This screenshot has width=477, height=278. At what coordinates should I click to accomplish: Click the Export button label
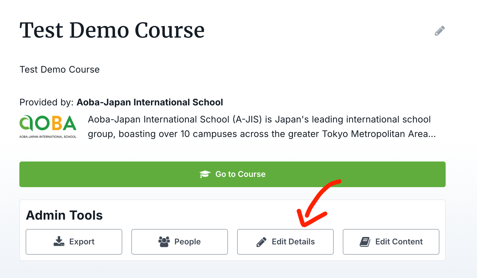(82, 242)
